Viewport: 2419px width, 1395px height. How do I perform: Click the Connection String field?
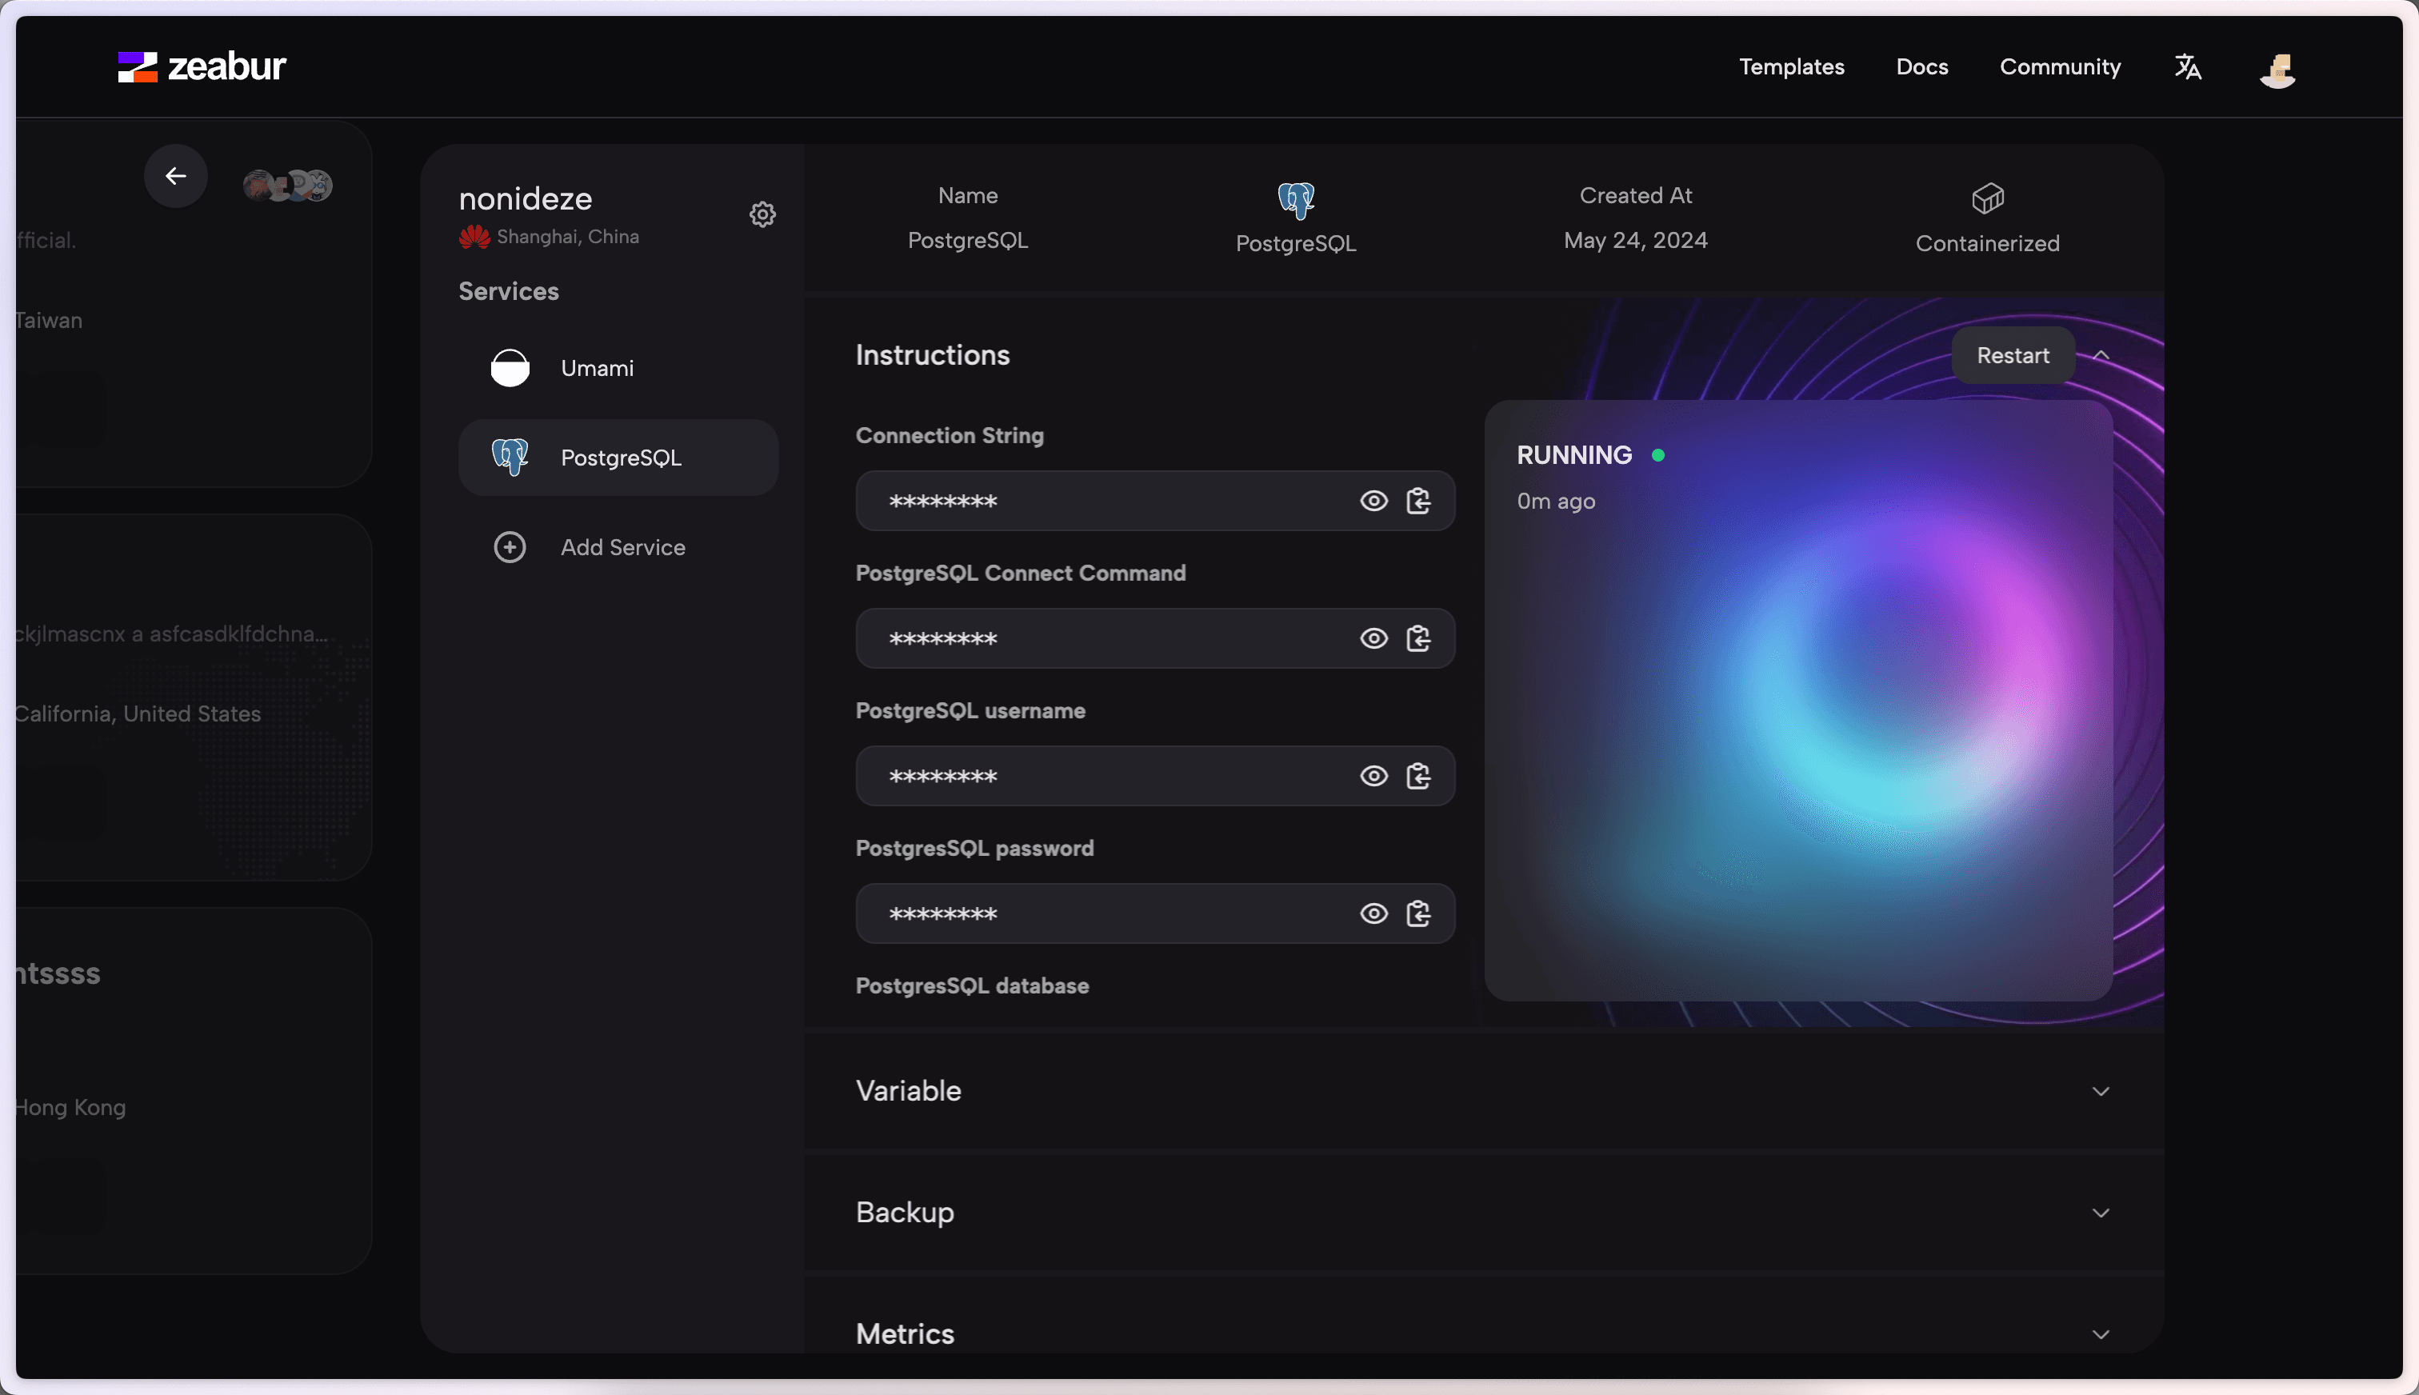pyautogui.click(x=1154, y=501)
